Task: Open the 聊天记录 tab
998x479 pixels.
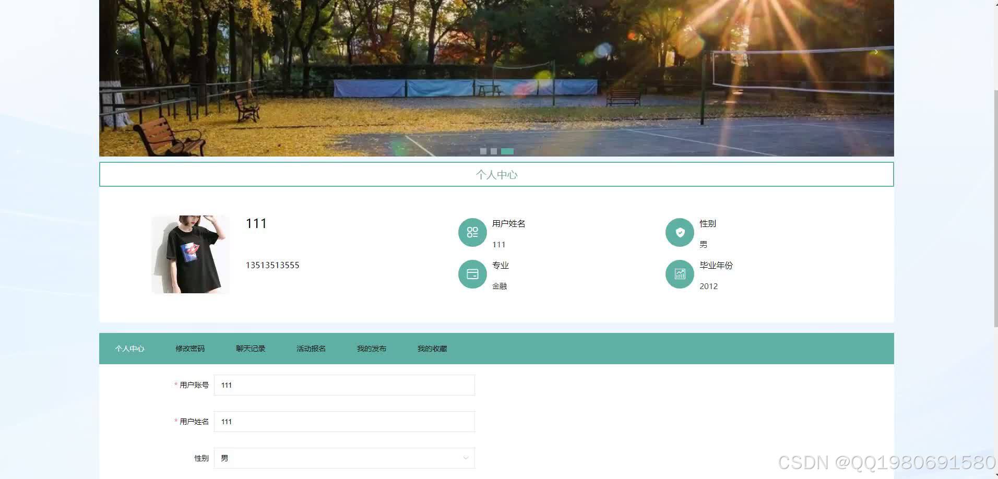Action: tap(251, 348)
